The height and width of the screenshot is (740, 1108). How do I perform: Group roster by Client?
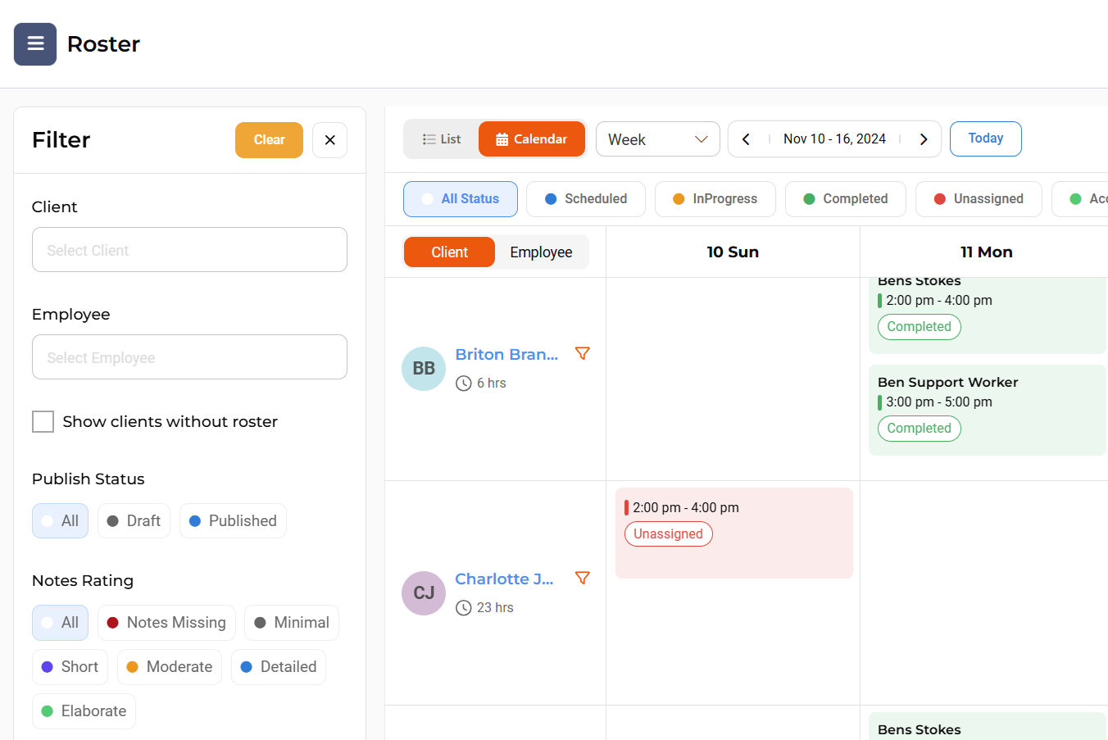tap(449, 252)
